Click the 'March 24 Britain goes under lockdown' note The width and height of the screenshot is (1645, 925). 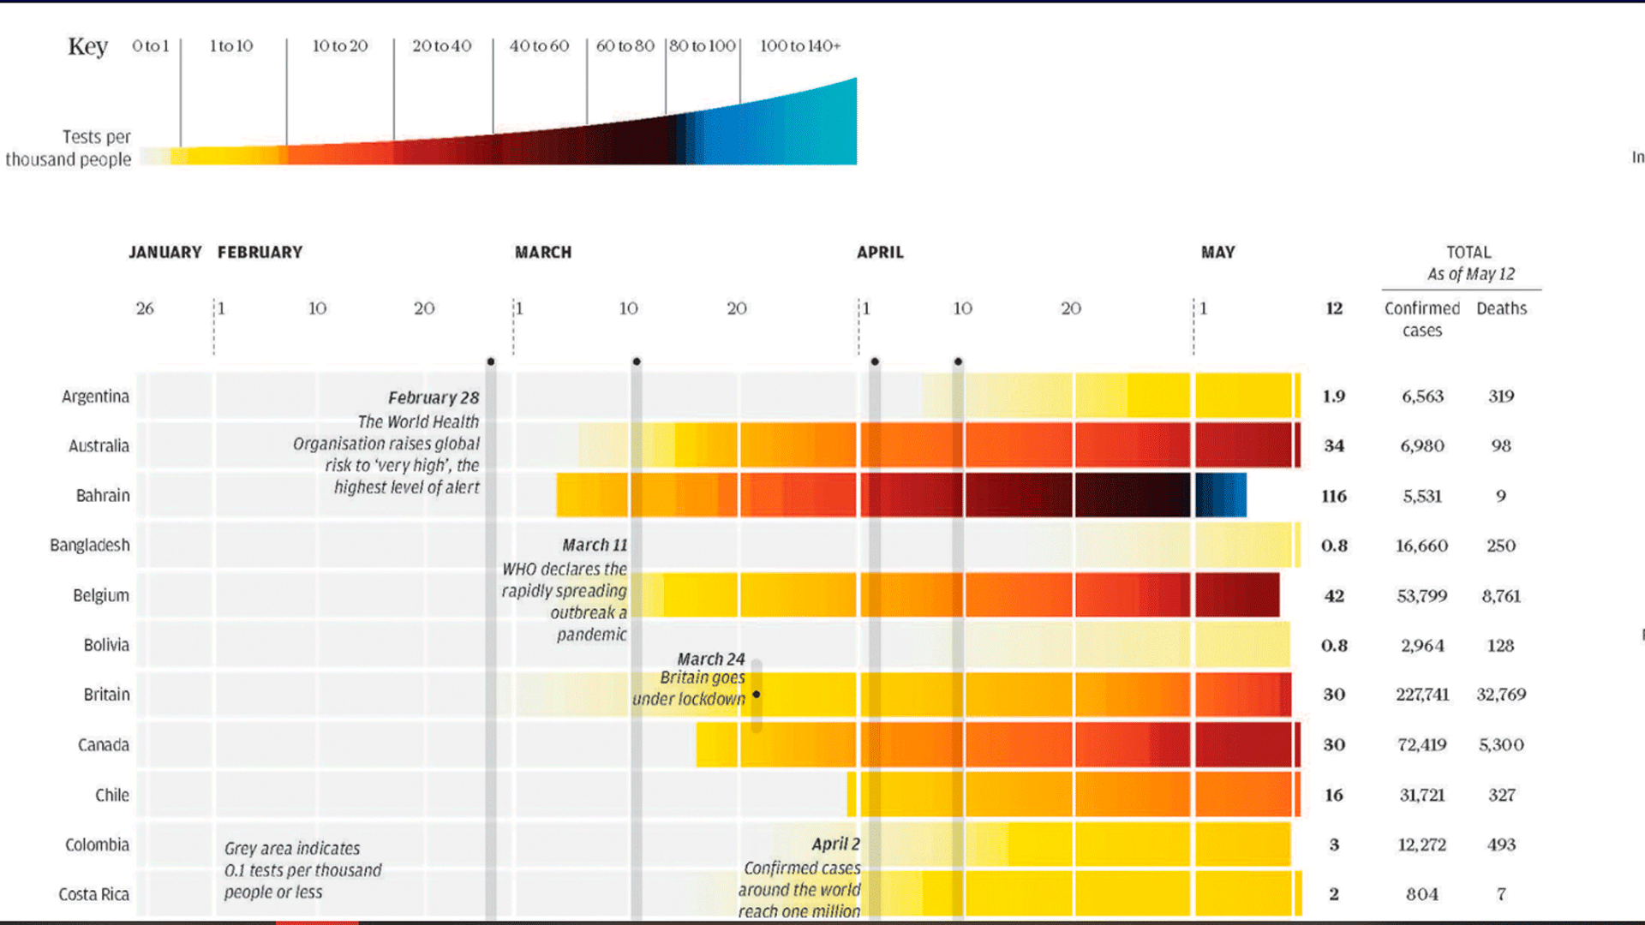tap(690, 679)
